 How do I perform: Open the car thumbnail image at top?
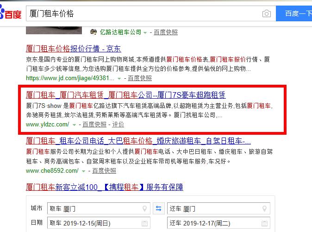(x=54, y=30)
